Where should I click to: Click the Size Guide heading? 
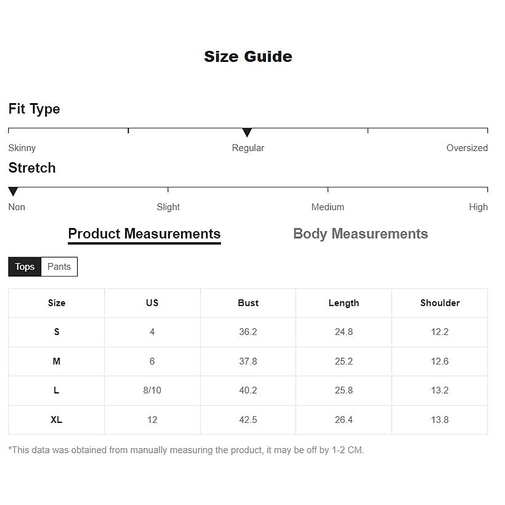tap(248, 56)
